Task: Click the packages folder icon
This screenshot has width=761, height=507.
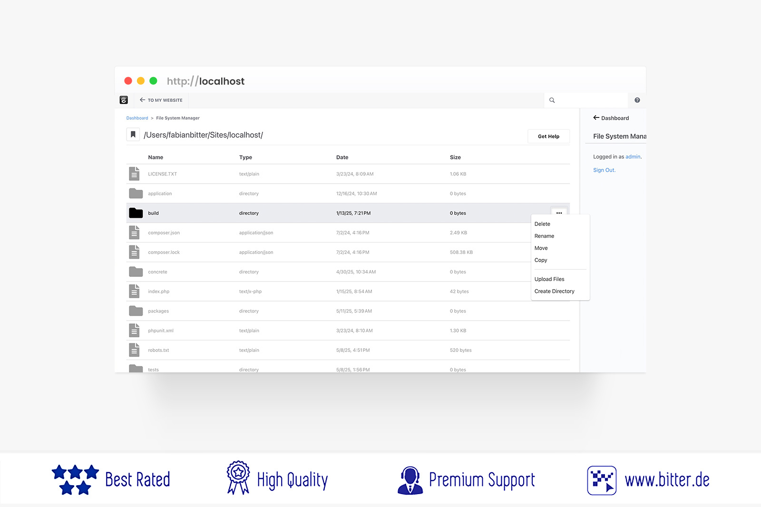Action: pyautogui.click(x=136, y=311)
